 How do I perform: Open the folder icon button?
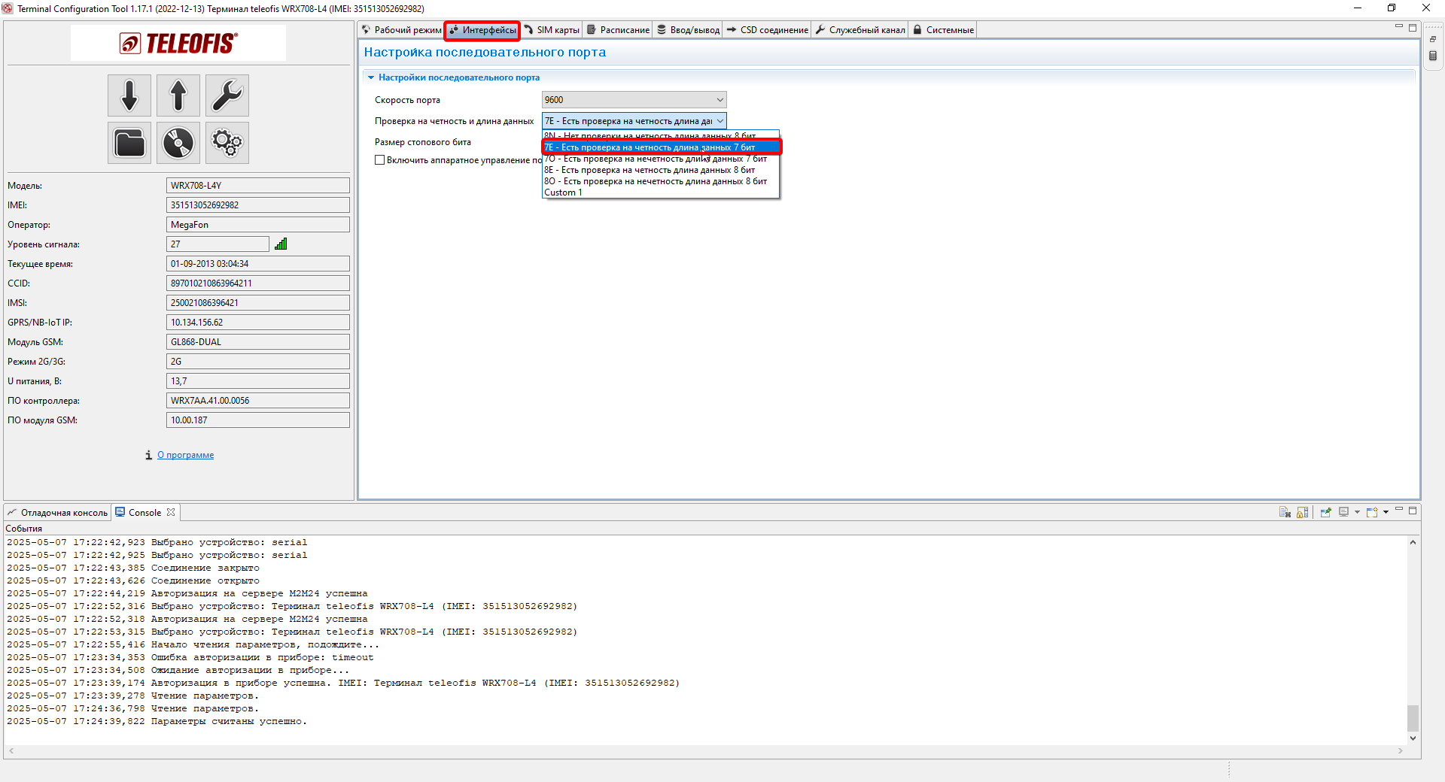click(129, 143)
